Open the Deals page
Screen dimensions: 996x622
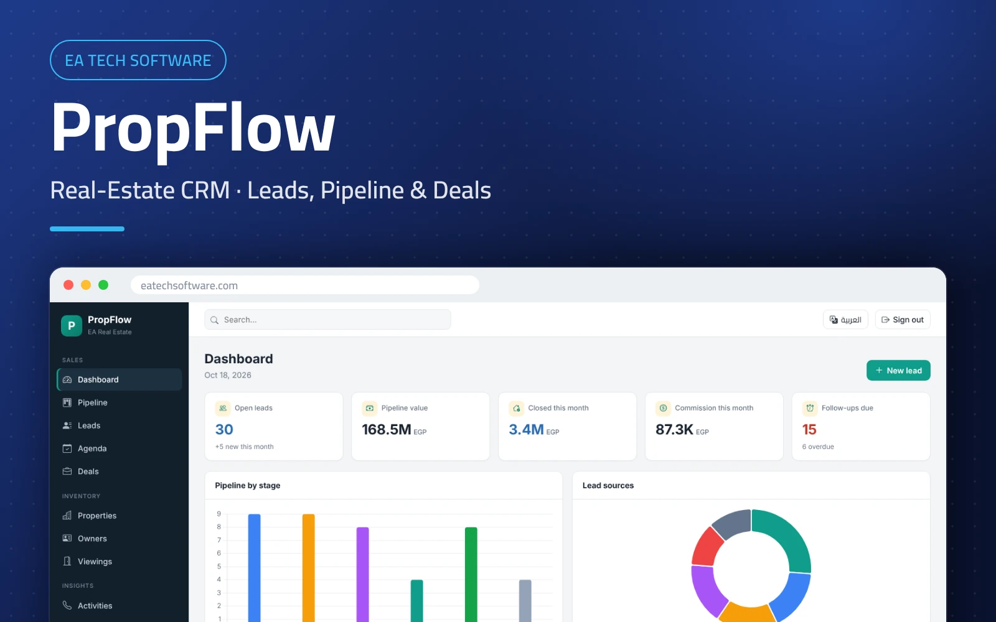(x=120, y=471)
